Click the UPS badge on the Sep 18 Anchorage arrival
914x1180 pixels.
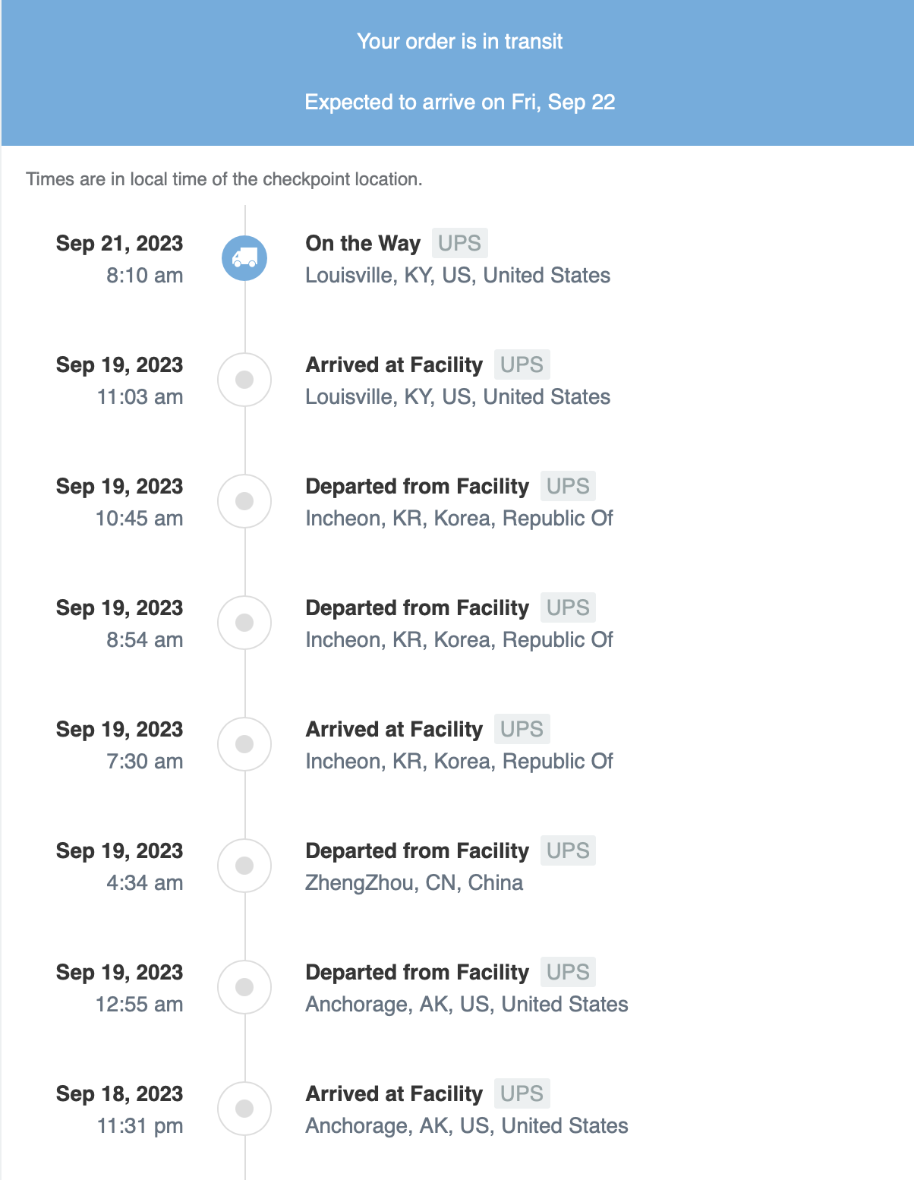(522, 1093)
